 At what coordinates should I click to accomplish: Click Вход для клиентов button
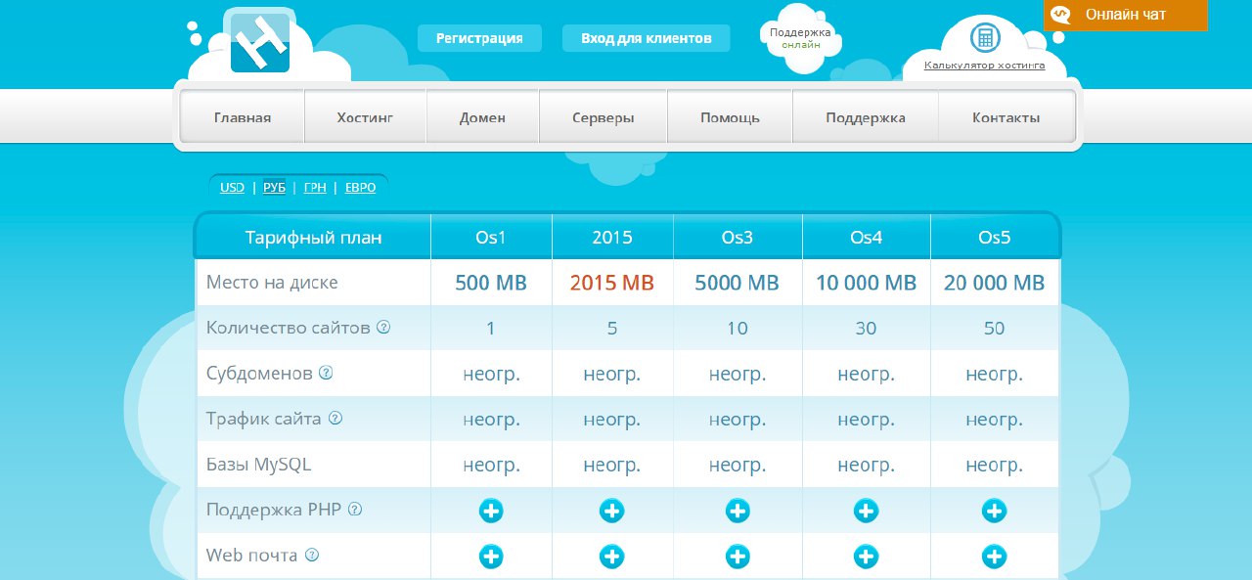tap(646, 38)
